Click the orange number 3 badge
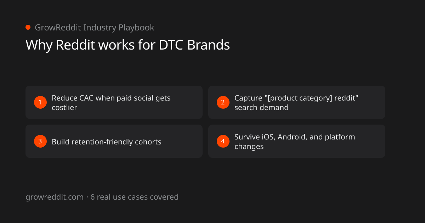 pos(40,141)
